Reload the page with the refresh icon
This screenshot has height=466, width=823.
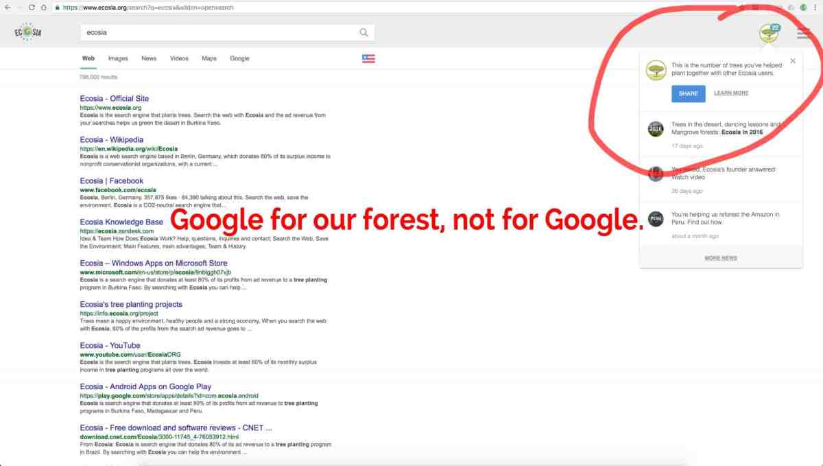(32, 8)
